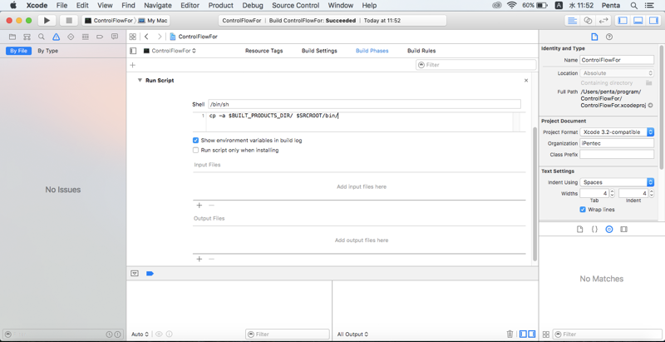
Task: Open the All Output console menu
Action: point(352,335)
